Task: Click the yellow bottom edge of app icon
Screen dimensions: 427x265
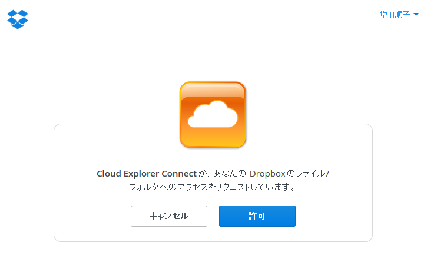Action: point(213,142)
